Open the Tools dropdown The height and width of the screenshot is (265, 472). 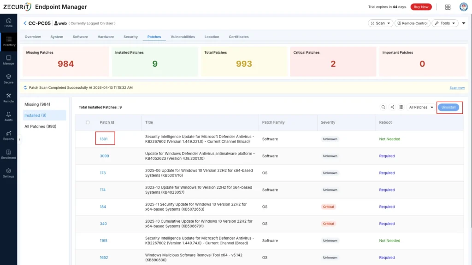point(445,23)
